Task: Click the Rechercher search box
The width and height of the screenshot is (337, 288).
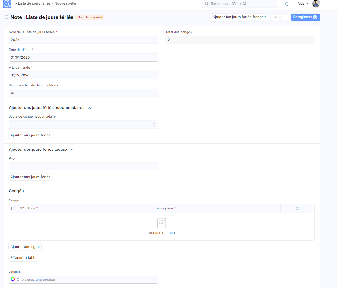Action: coord(239,4)
